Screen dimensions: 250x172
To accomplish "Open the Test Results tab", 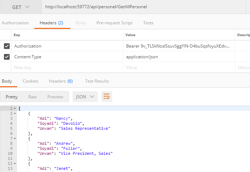I will click(x=97, y=81).
